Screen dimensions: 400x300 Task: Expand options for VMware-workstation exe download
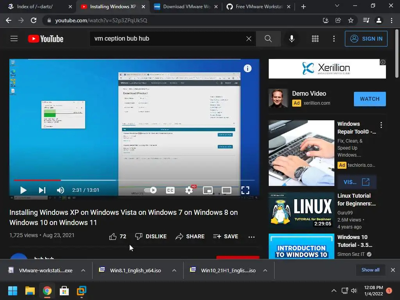[x=83, y=270]
